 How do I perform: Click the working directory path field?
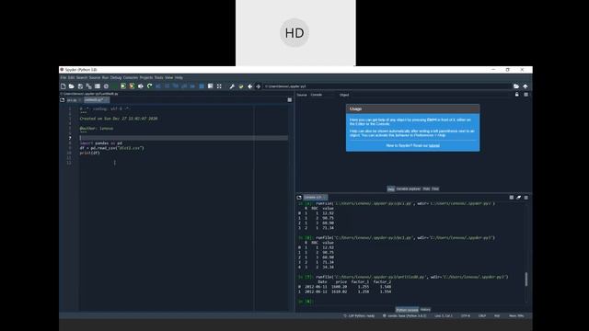point(387,86)
